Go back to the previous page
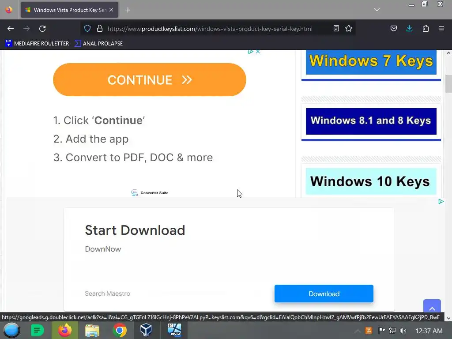Screen dimensions: 452x339 (x=11, y=29)
